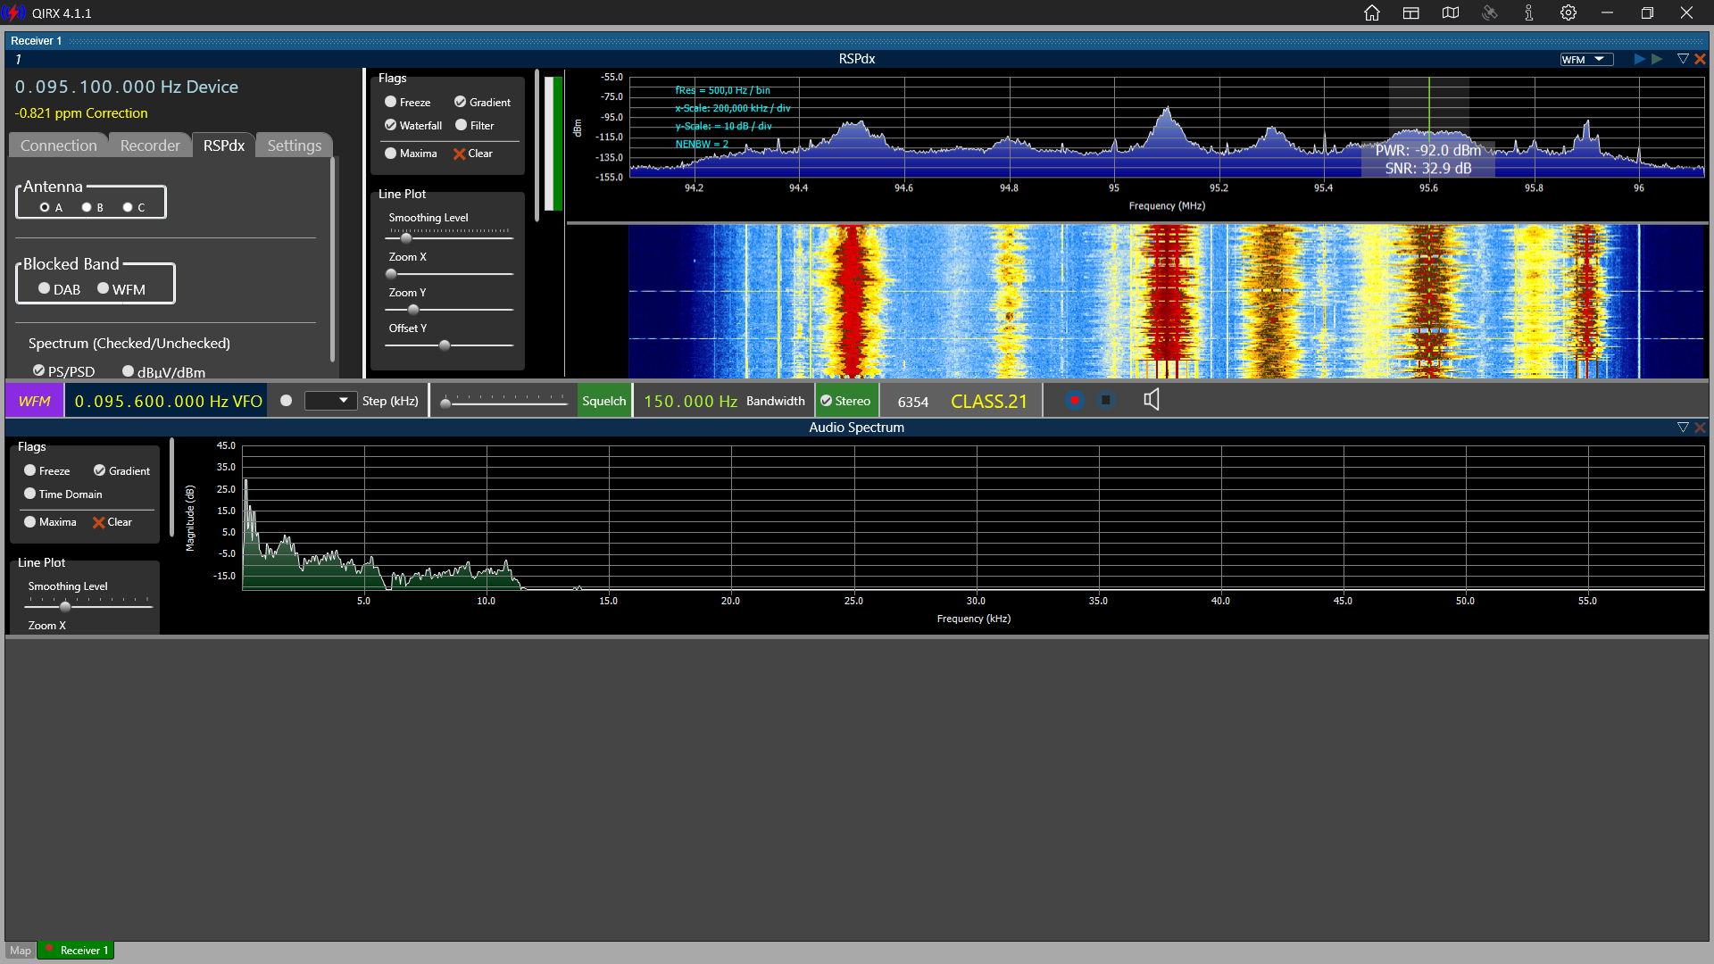1714x964 pixels.
Task: Click the VFO frequency display field
Action: click(168, 401)
